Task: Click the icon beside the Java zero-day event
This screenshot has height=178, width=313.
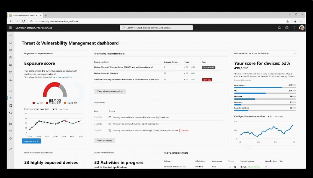Action: (x=110, y=117)
